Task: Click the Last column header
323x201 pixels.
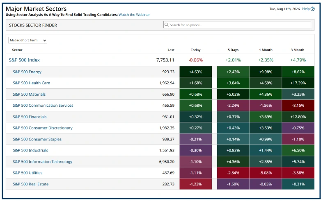Action: 171,50
